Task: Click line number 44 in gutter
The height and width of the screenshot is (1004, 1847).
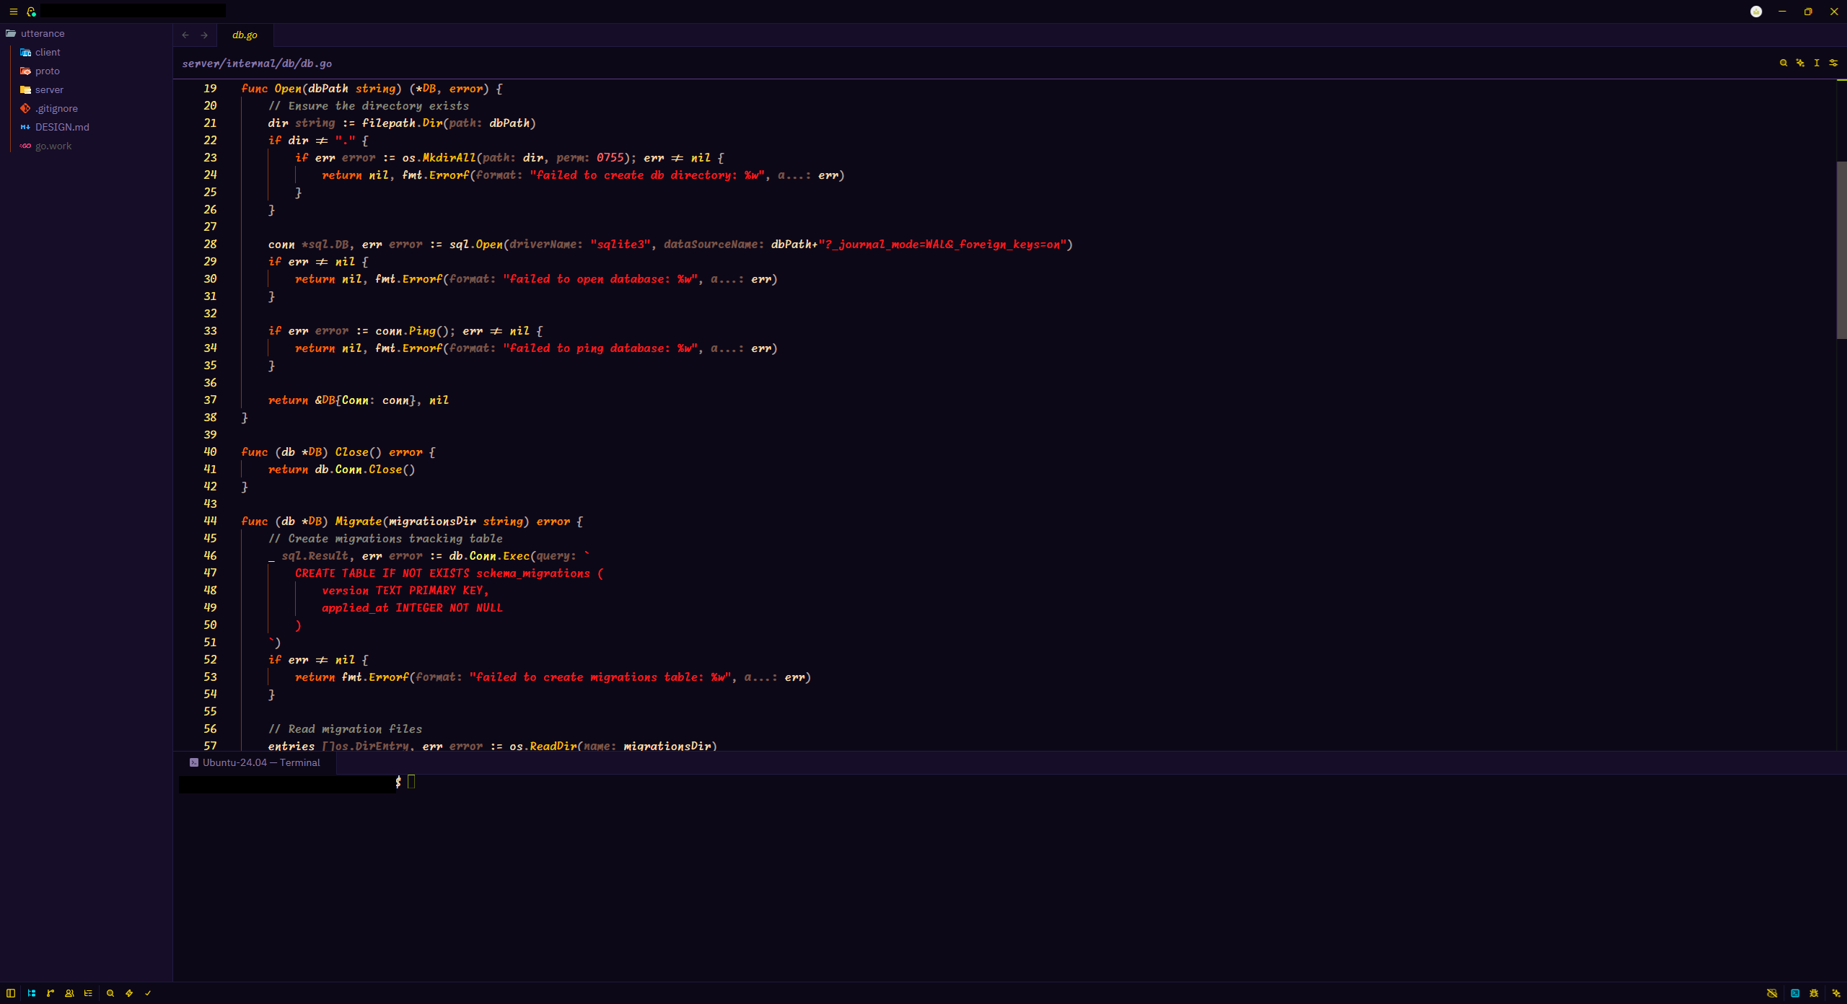Action: click(210, 521)
